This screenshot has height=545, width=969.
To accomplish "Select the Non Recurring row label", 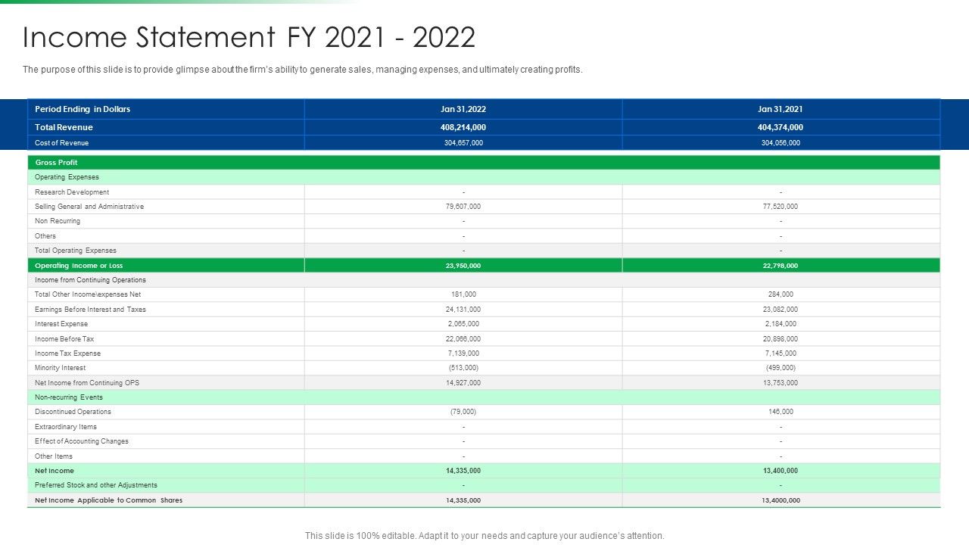I will point(58,221).
